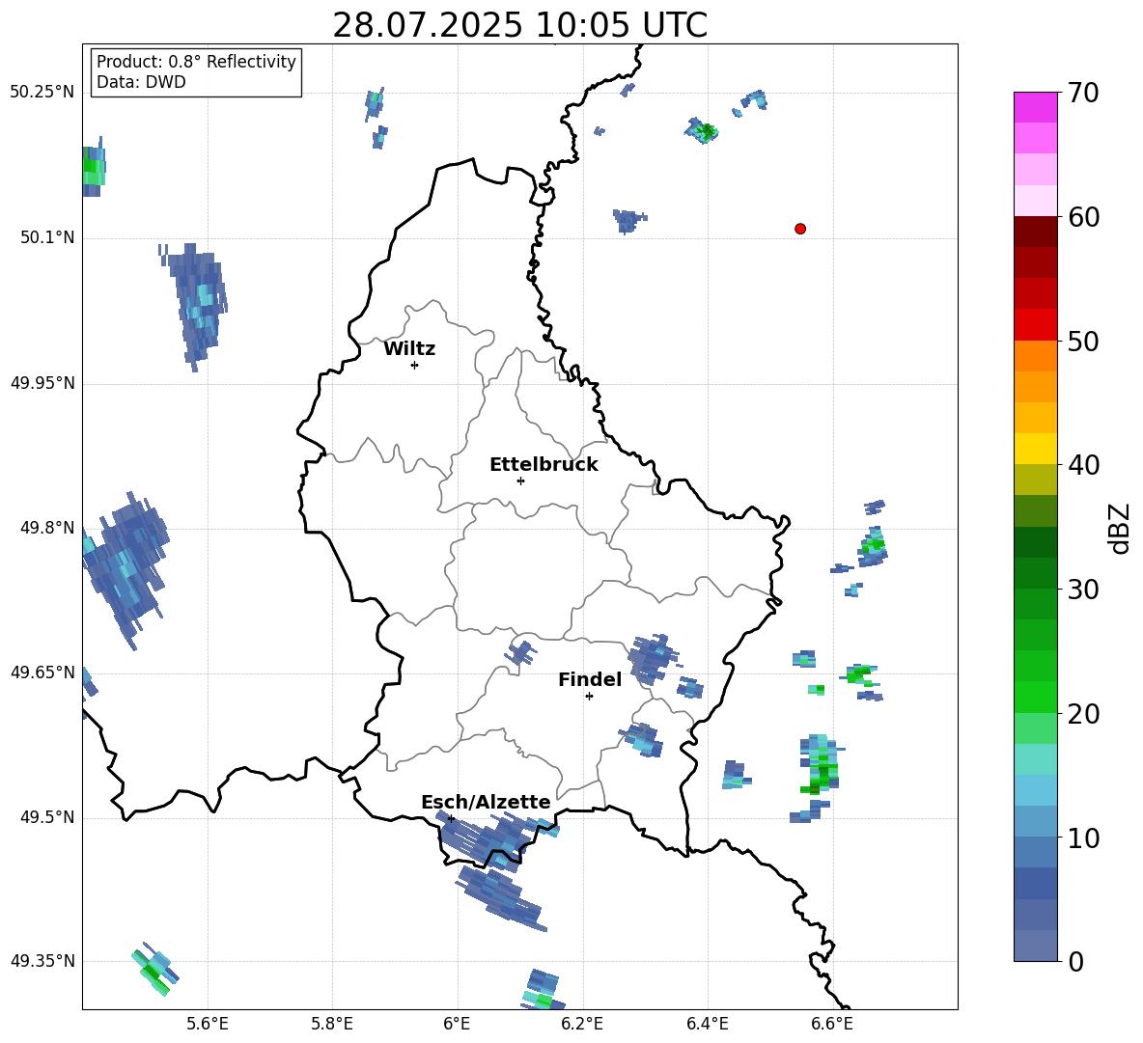Viewport: 1143px width, 1043px height.
Task: Click the yellow colorbar swatch near 40
Action: 1035,449
